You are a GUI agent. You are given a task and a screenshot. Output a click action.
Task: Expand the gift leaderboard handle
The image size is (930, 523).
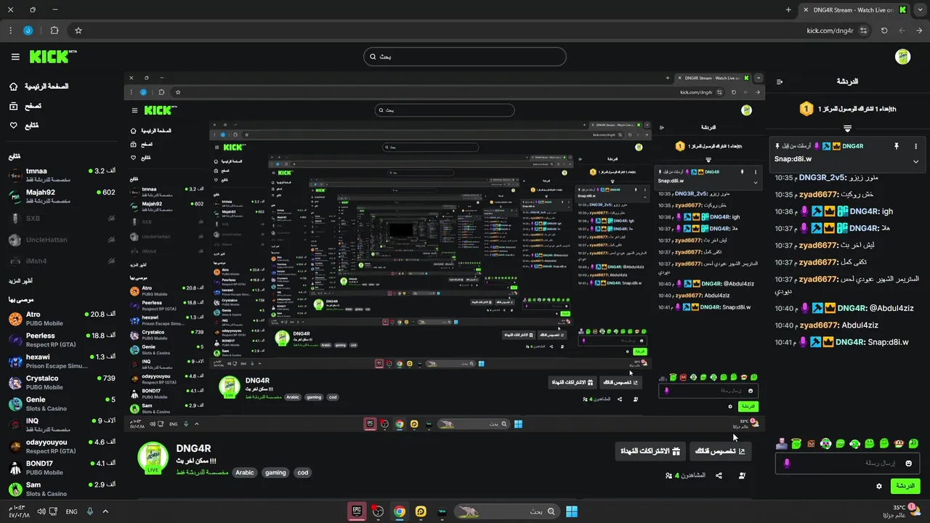847,129
